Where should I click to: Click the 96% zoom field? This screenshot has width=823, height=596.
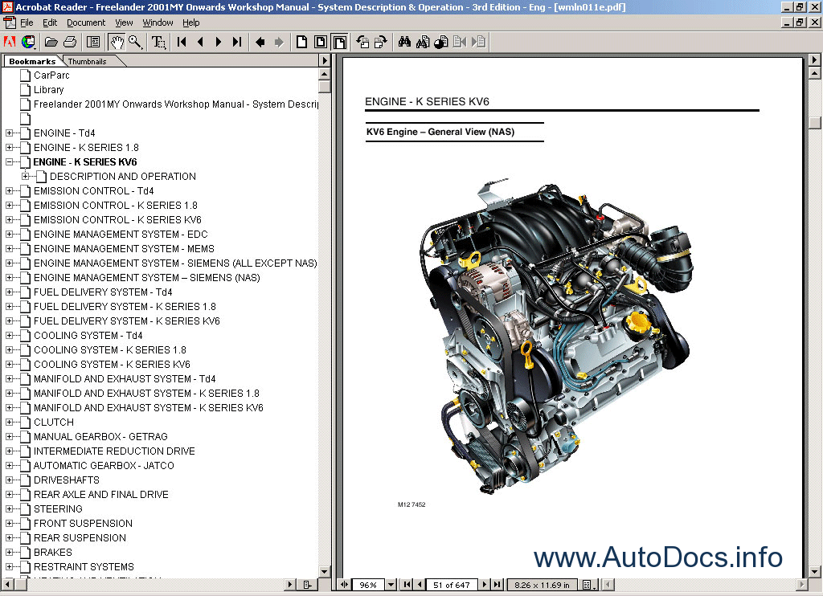[368, 585]
